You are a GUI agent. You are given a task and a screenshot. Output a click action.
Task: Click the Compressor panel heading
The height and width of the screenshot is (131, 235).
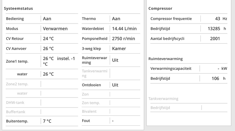160,9
